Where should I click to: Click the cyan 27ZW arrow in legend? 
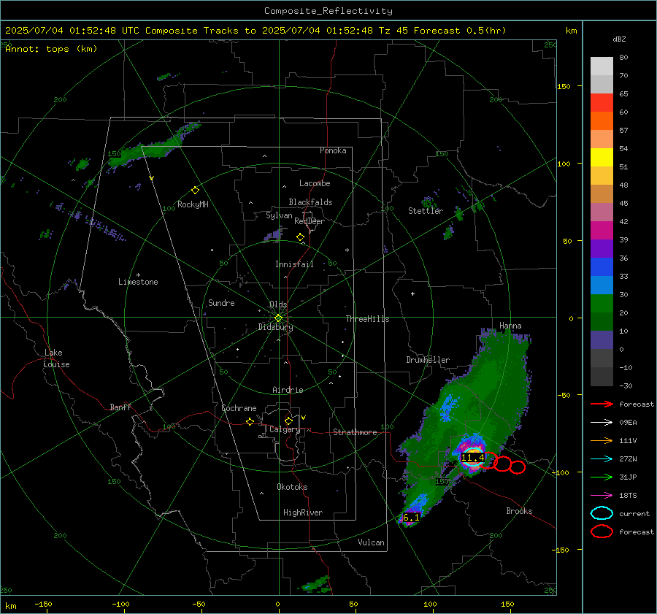[602, 459]
